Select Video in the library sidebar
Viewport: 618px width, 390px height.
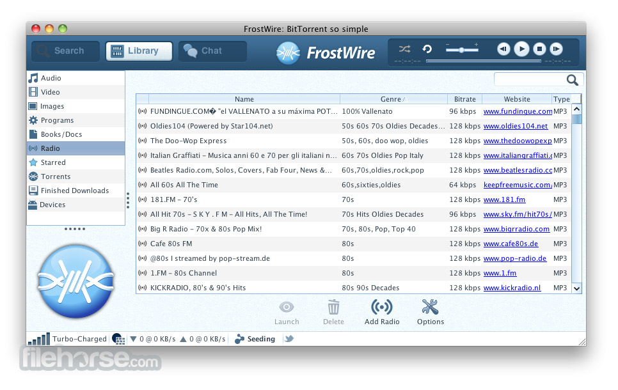click(75, 92)
